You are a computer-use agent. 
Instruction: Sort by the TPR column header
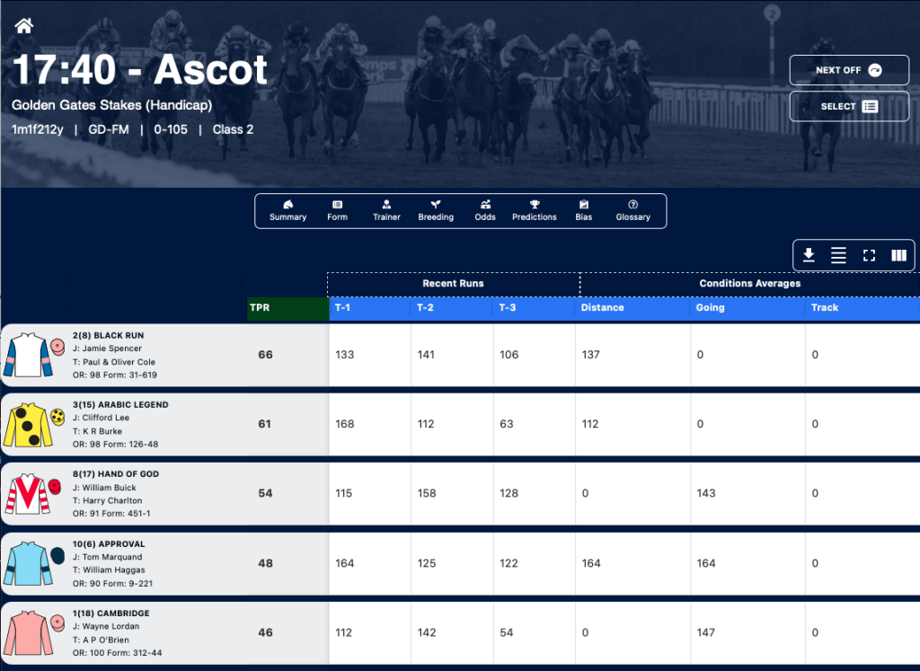pyautogui.click(x=288, y=308)
